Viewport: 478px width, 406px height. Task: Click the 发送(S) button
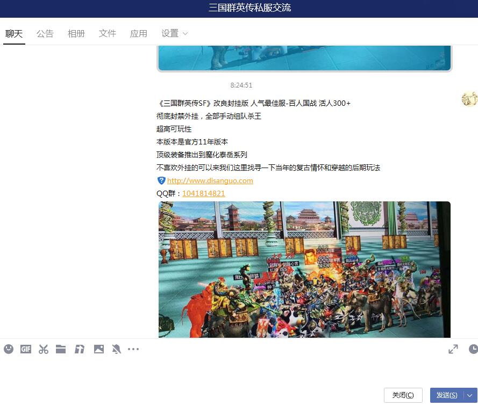click(x=447, y=395)
